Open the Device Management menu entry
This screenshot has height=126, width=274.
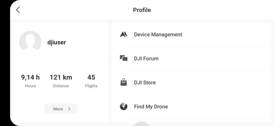[x=158, y=34]
